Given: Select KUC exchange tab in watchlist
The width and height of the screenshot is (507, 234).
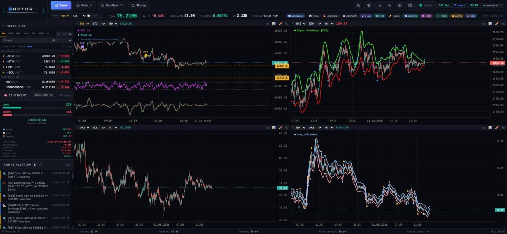Looking at the screenshot, I should pyautogui.click(x=34, y=34).
